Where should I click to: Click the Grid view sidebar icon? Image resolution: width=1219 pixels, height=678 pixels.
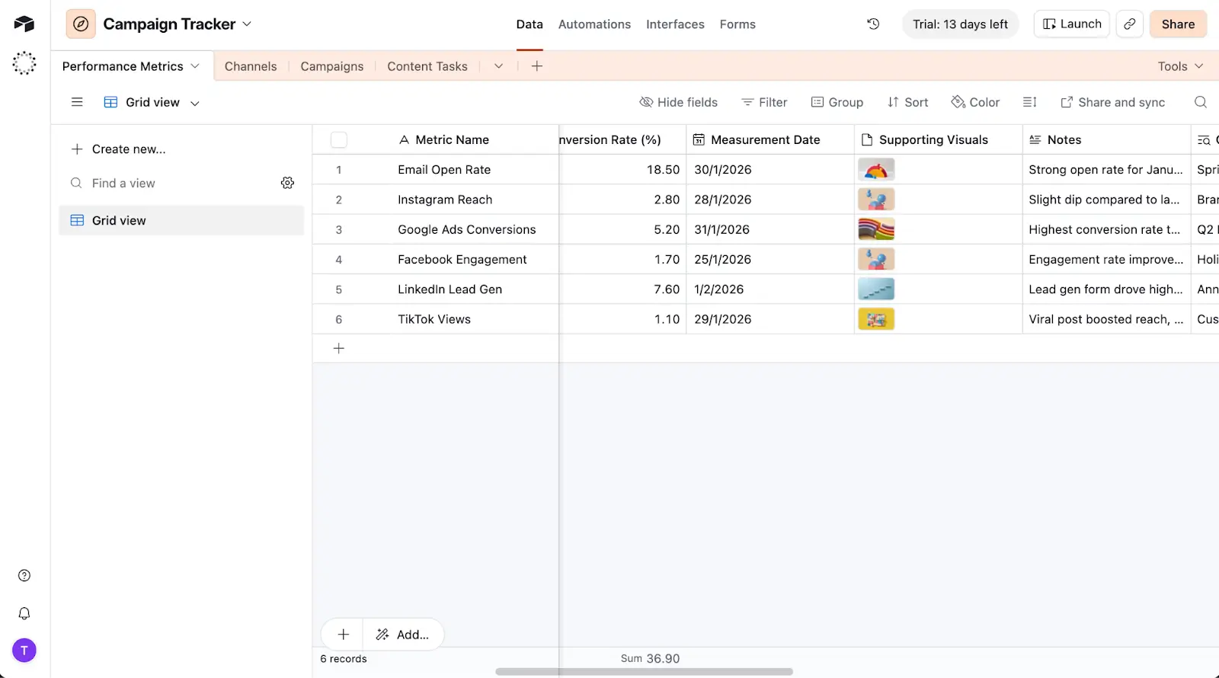77,220
